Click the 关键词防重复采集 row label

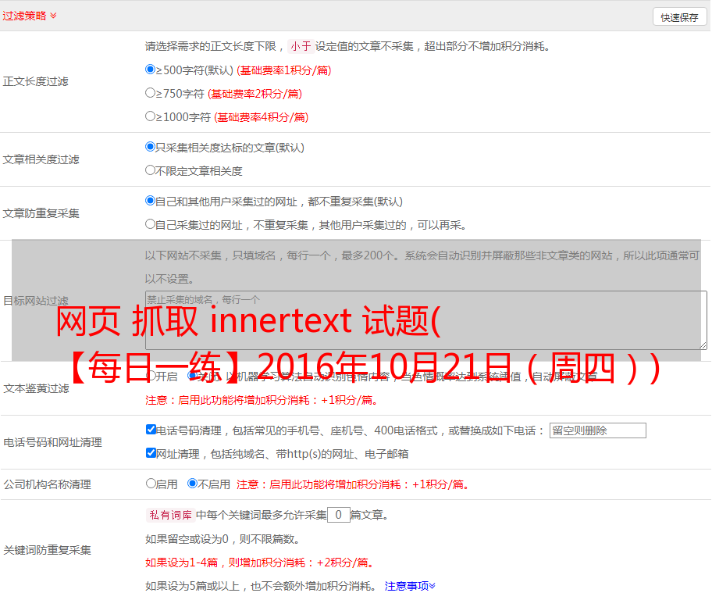pos(47,550)
